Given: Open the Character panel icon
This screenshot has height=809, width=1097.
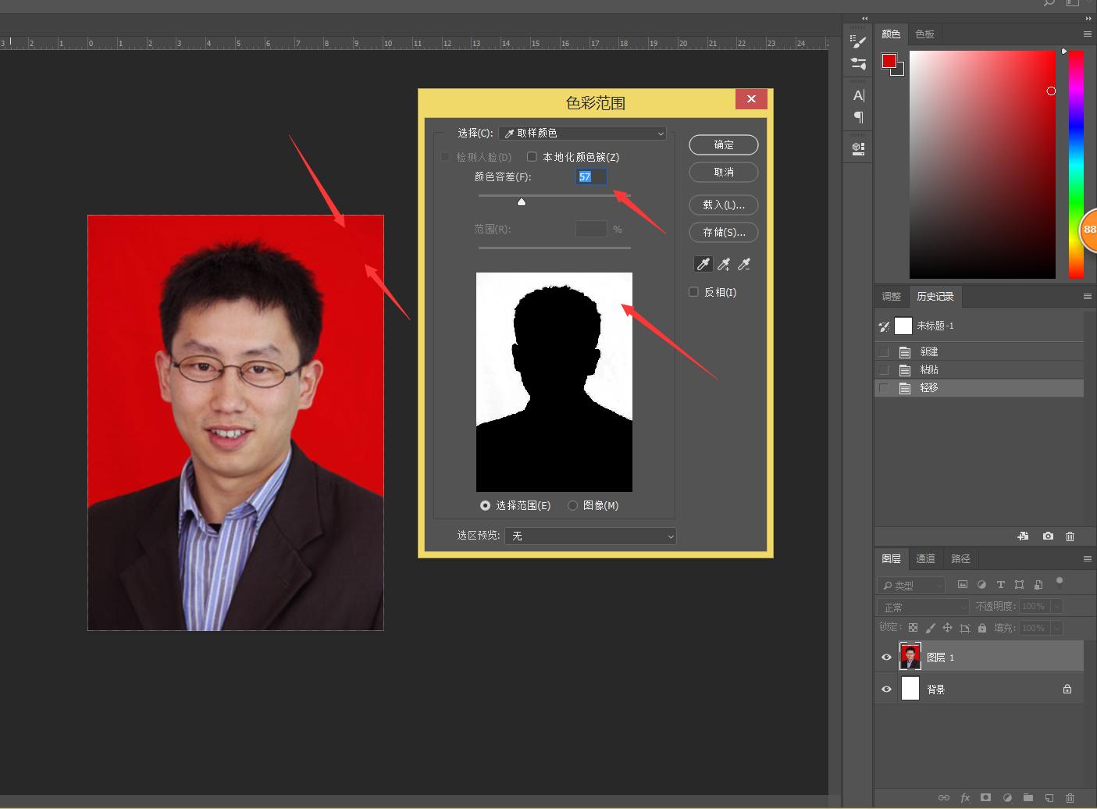Looking at the screenshot, I should tap(859, 96).
